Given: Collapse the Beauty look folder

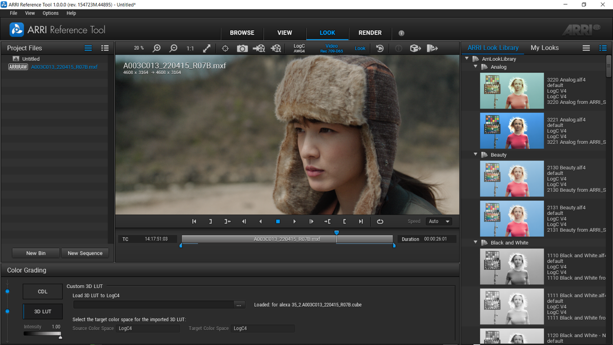Looking at the screenshot, I should pyautogui.click(x=476, y=155).
